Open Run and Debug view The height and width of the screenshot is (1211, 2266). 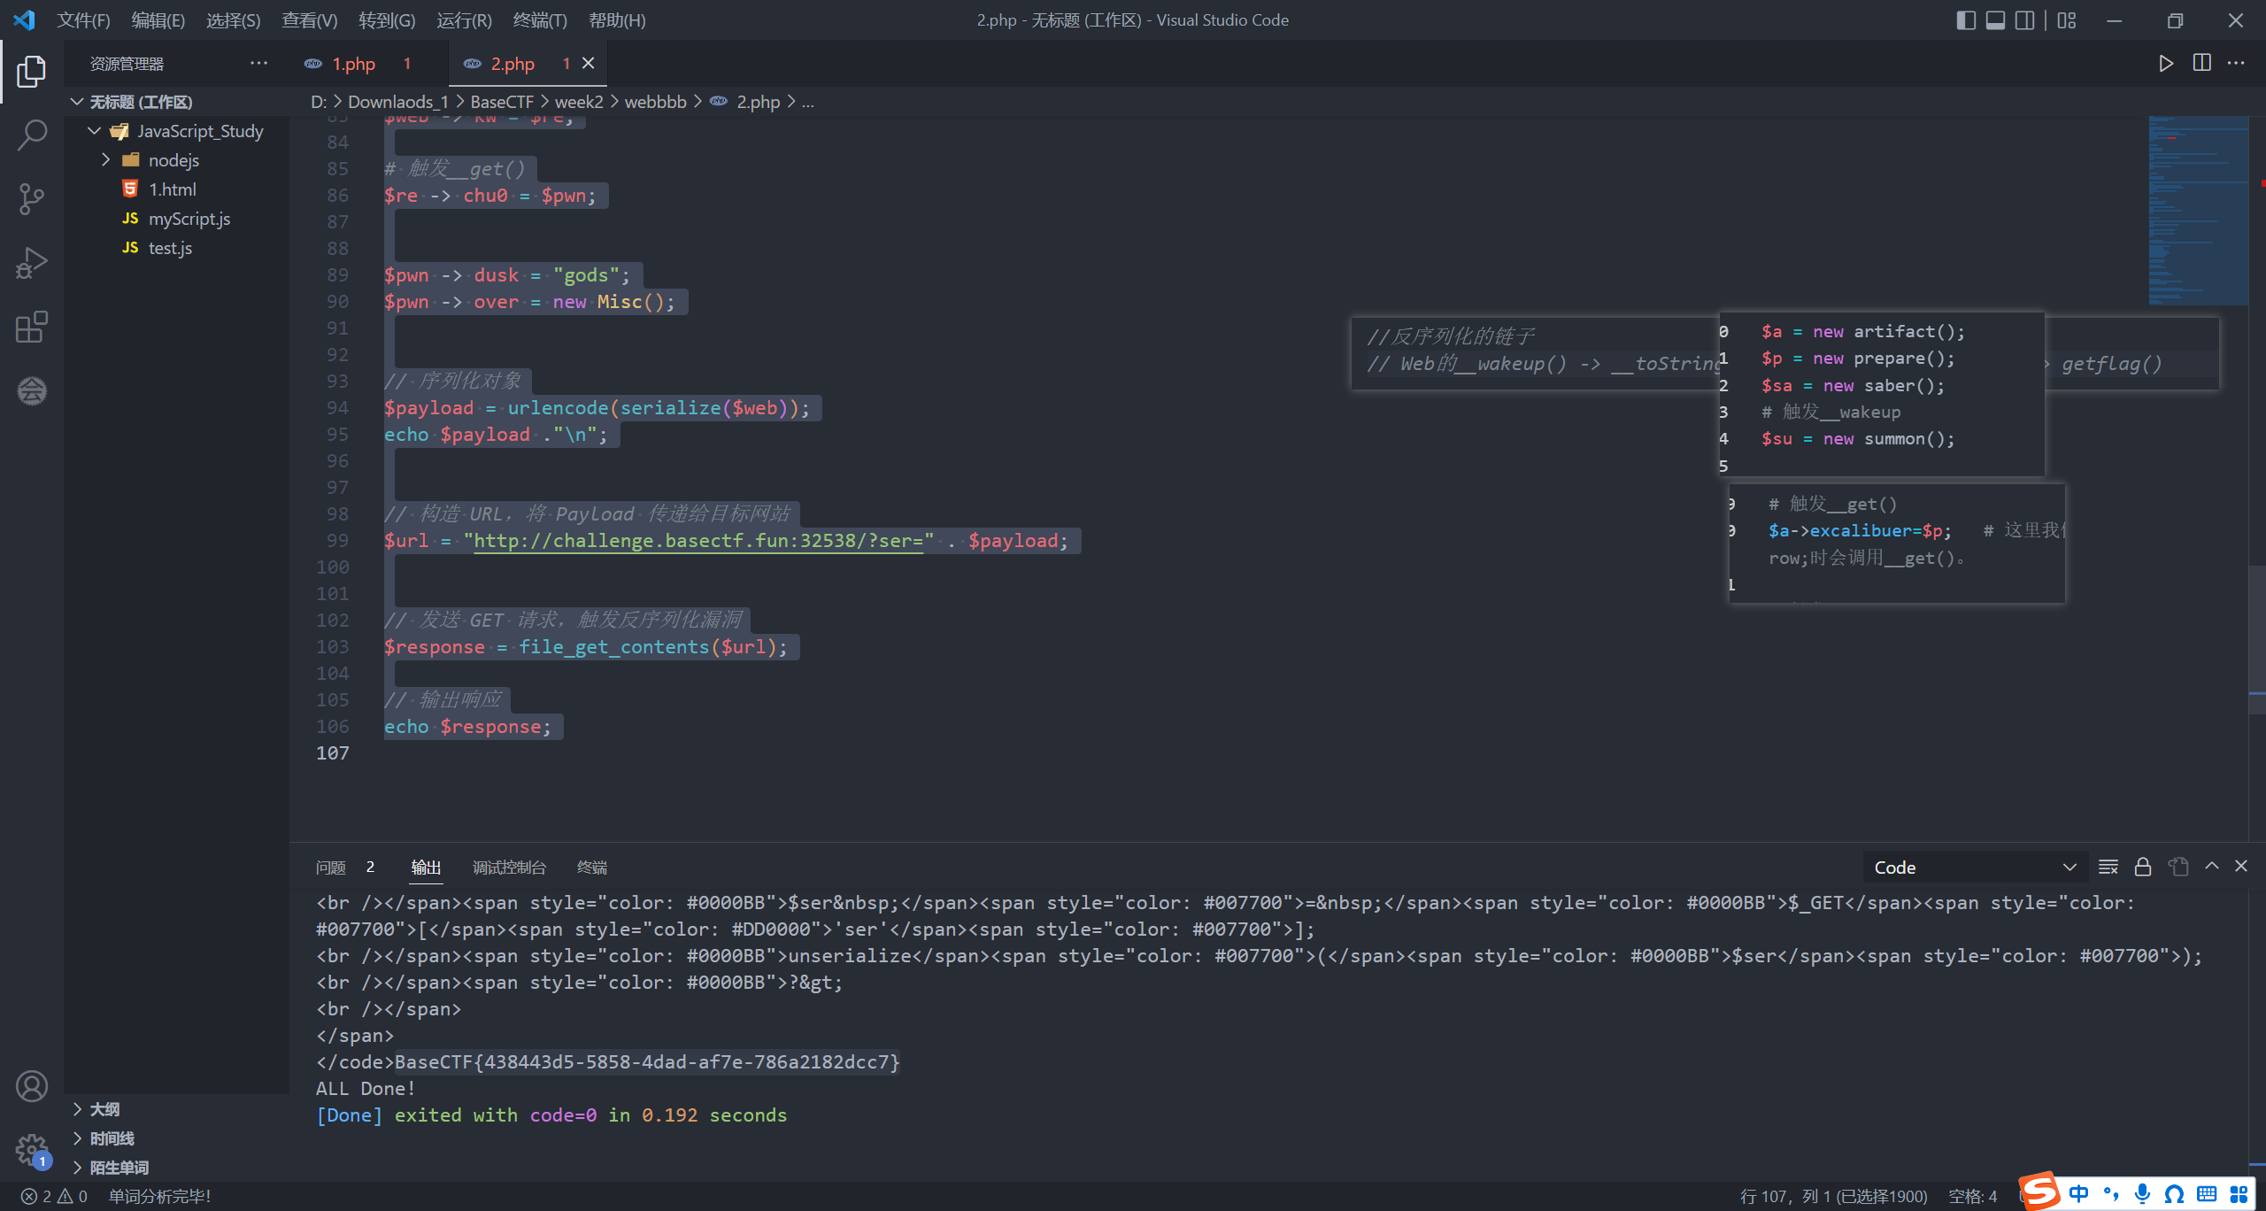[32, 263]
